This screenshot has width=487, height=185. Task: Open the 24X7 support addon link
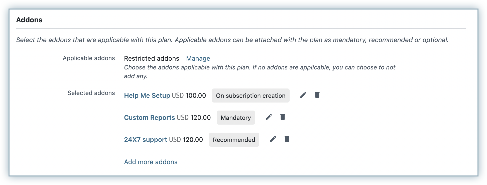click(146, 140)
